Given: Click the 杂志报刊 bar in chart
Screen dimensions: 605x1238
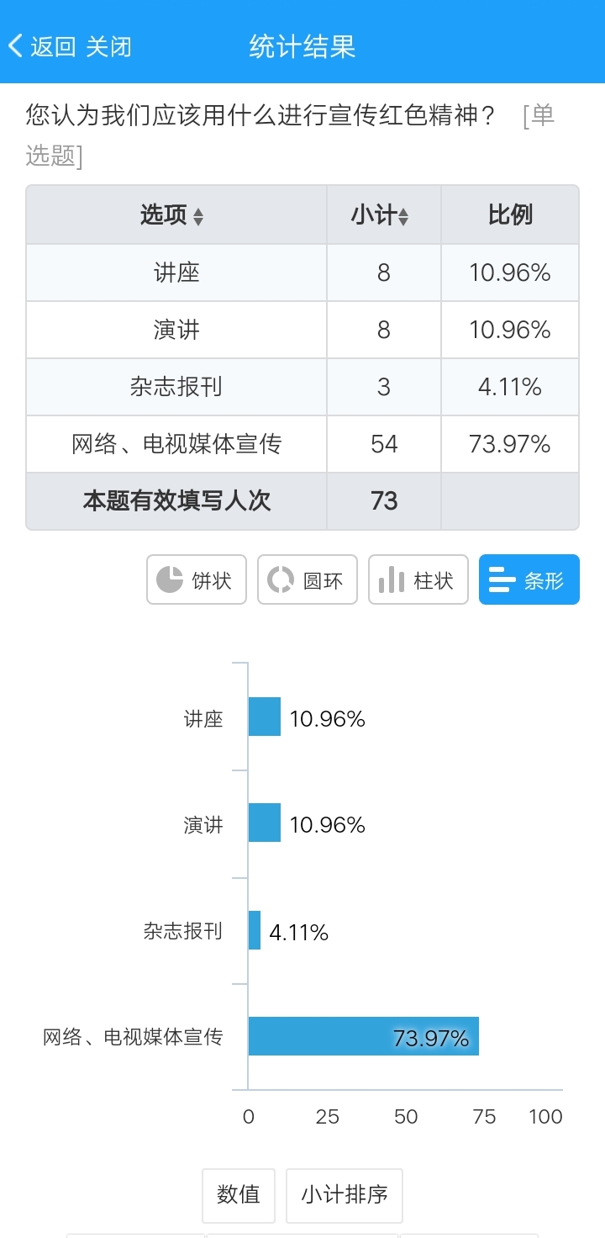Looking at the screenshot, I should point(255,930).
